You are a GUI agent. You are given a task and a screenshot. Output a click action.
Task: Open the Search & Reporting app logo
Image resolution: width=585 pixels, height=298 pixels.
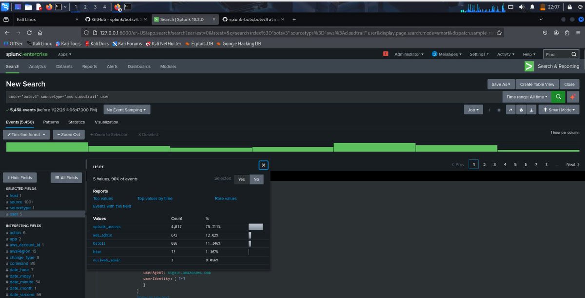[529, 66]
